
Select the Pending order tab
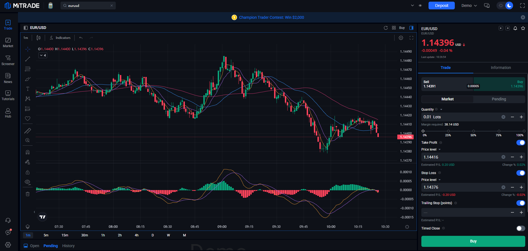tap(499, 99)
